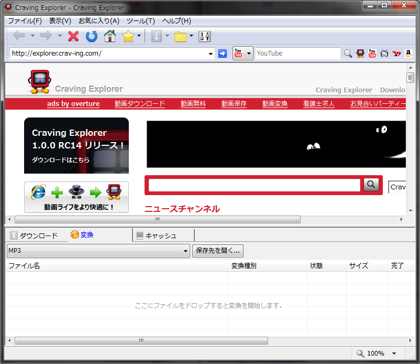Open Niconico TV shortcut icon
Image resolution: width=420 pixels, height=364 pixels.
point(384,53)
